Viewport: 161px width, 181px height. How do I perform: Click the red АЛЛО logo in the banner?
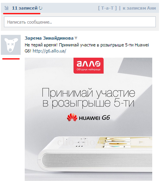88,66
